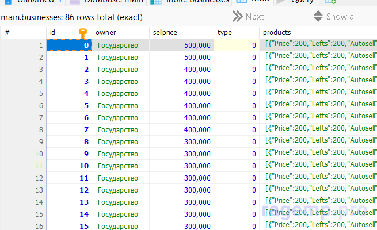Click row number 2 in the # column
377x230 pixels.
coord(24,57)
